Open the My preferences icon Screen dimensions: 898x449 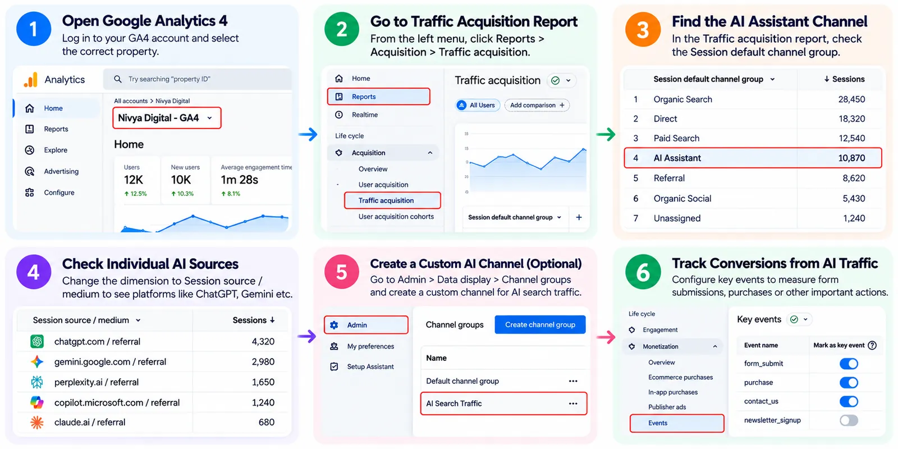point(334,346)
